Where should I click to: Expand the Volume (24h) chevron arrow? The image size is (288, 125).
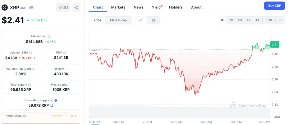click(34, 58)
